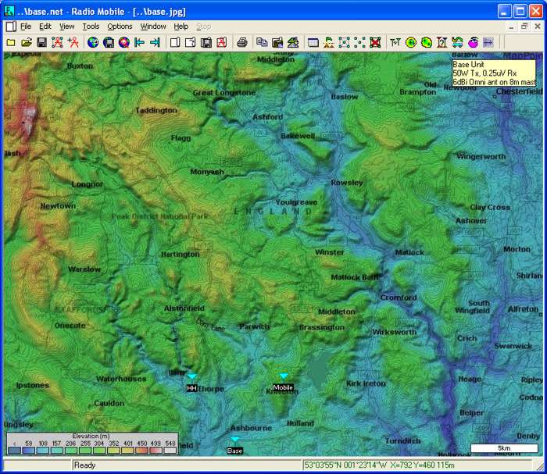Hide networks with red X nodes icon
Screen dimensions: 547x474
[x=375, y=42]
